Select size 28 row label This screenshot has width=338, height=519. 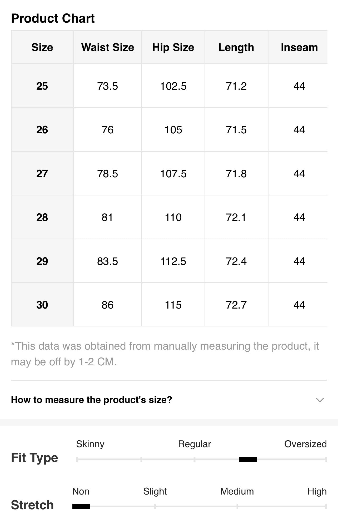(42, 217)
